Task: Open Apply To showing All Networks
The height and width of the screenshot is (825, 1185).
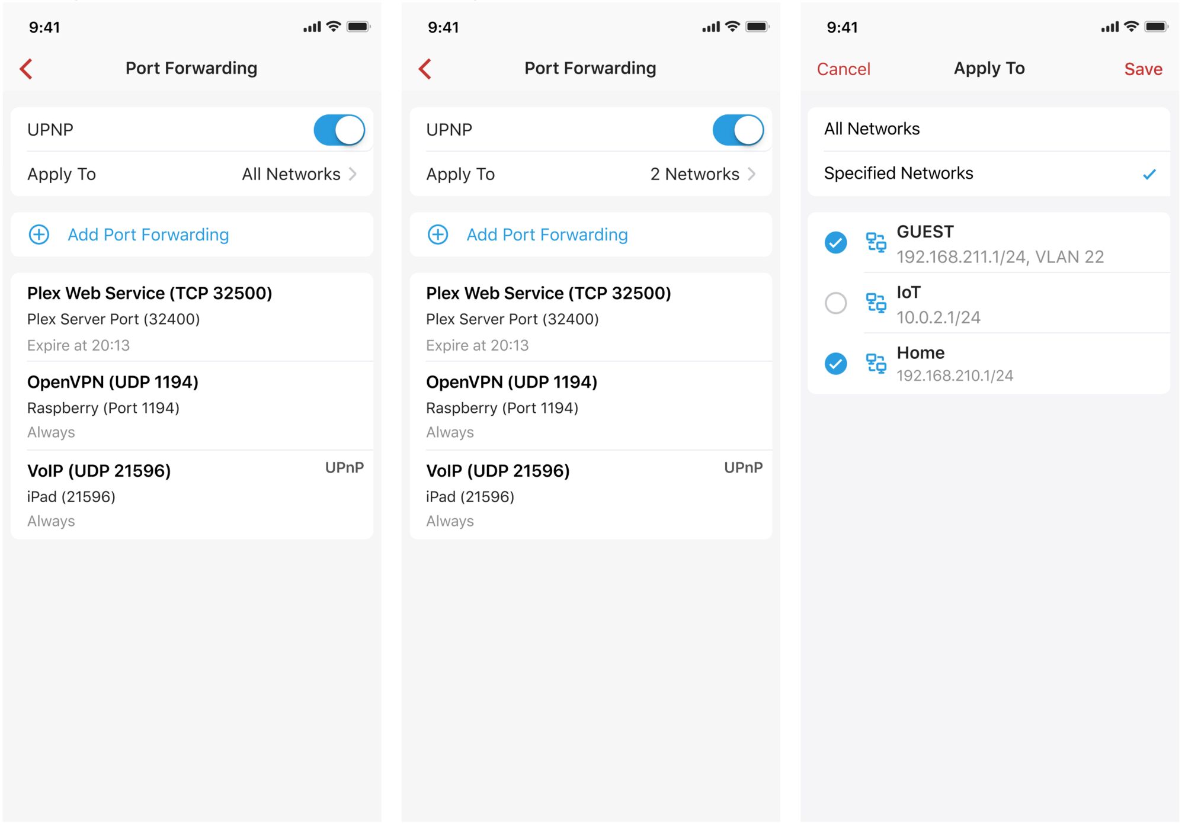Action: (x=192, y=174)
